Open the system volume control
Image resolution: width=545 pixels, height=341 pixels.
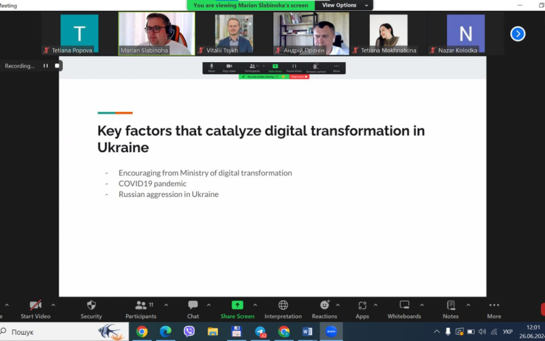[x=482, y=331]
